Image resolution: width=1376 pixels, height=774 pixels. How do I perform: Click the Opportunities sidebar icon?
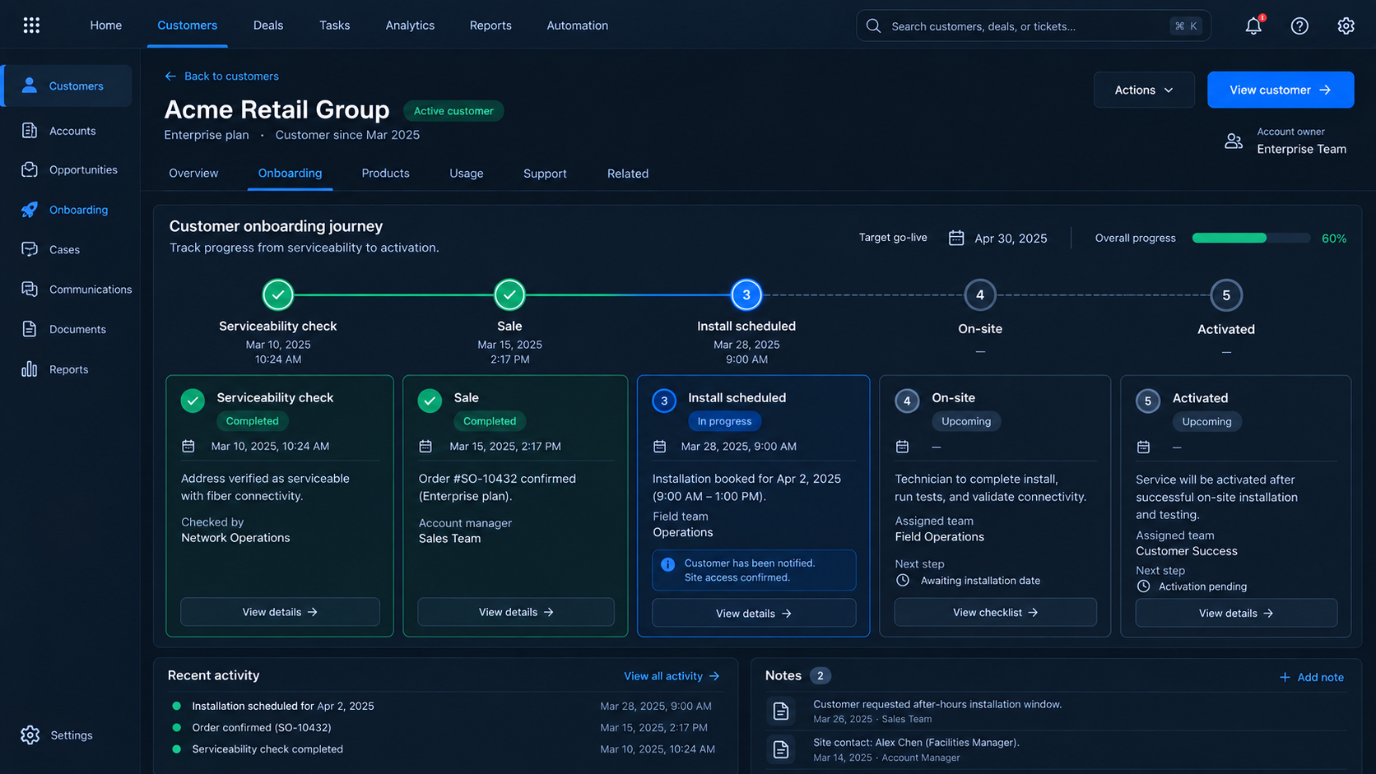pos(30,169)
